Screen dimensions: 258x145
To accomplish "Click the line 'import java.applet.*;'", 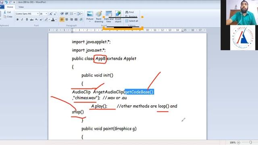I will 92,42.
